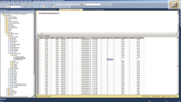Select the dbo.Jobs table
Screen dimensions: 181x102
pos(14,70)
